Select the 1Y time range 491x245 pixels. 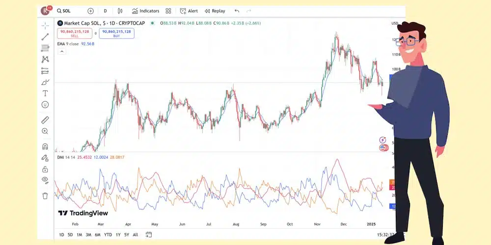tap(118, 235)
